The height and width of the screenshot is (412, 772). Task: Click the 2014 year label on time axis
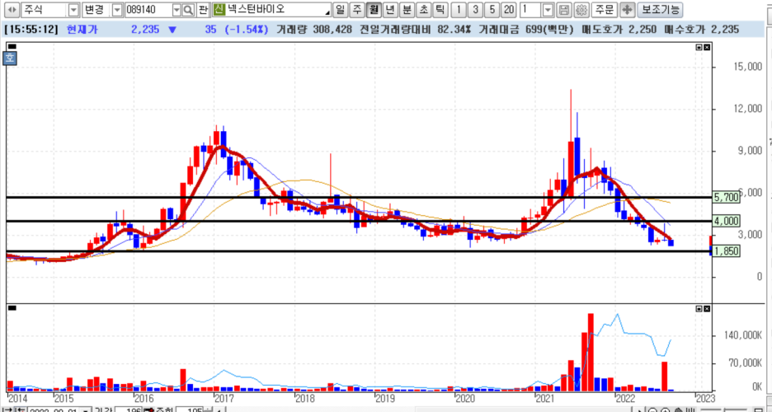[18, 397]
